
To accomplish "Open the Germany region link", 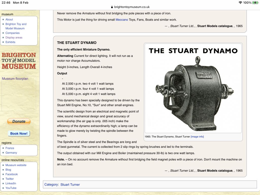I will [x=11, y=153].
